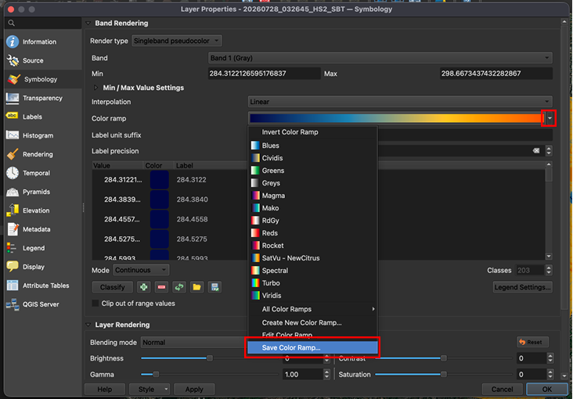
Task: Increase the Classes stepper value
Action: click(549, 268)
